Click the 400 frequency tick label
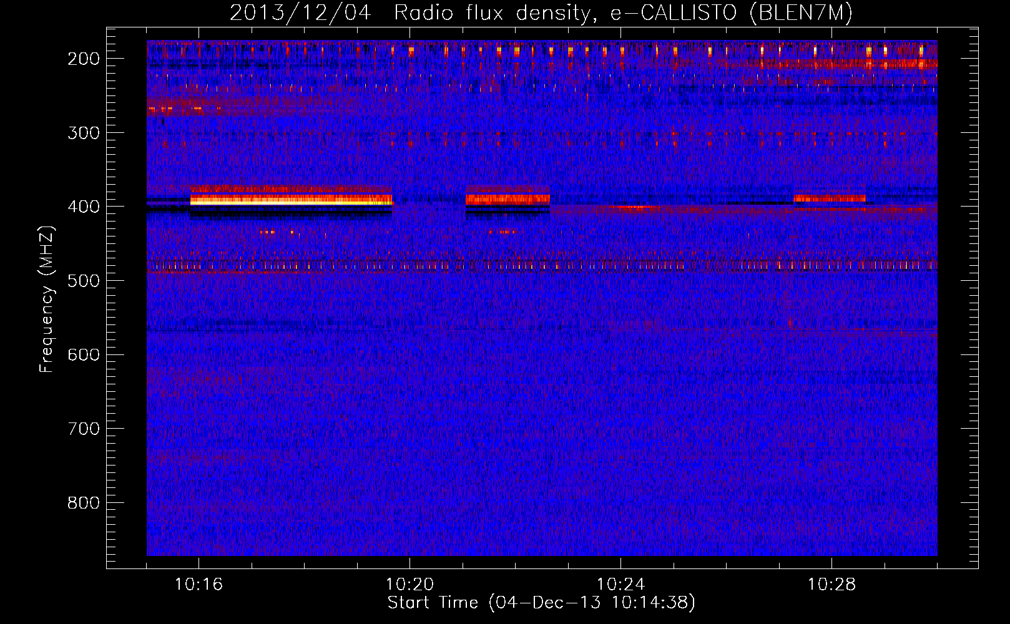 coord(84,207)
